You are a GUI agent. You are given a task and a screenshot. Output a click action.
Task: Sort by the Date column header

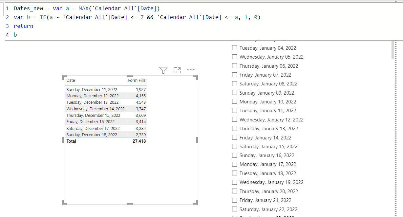(71, 80)
